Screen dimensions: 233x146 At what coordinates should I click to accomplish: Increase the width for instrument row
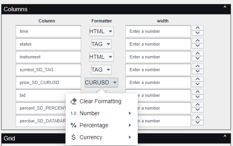click(x=198, y=54)
